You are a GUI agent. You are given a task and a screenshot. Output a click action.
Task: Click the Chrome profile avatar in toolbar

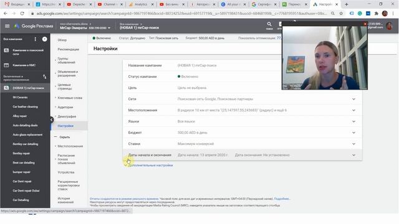pos(385,14)
